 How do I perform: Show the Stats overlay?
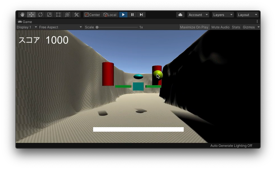236,27
